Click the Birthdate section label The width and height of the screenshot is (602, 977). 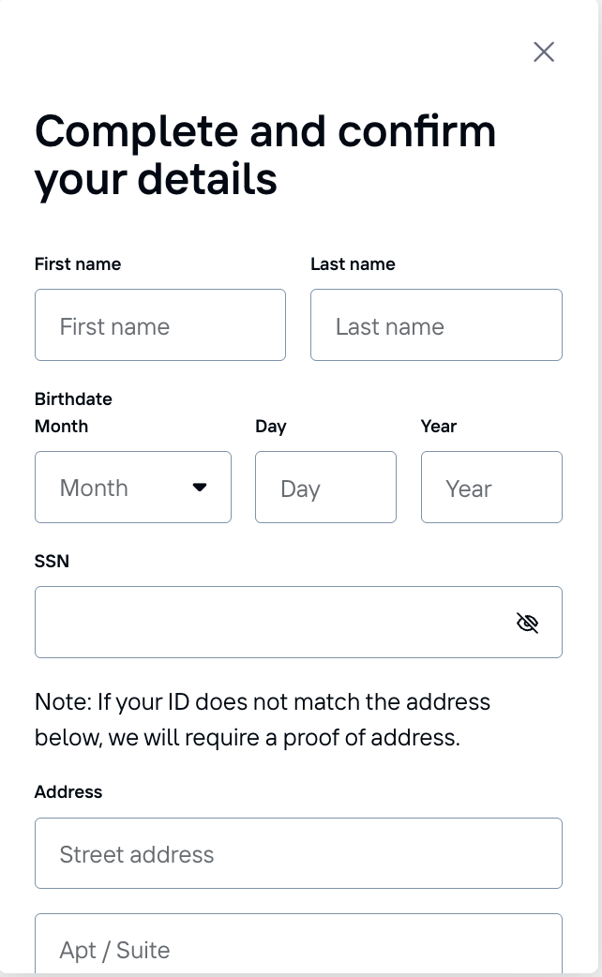coord(73,399)
